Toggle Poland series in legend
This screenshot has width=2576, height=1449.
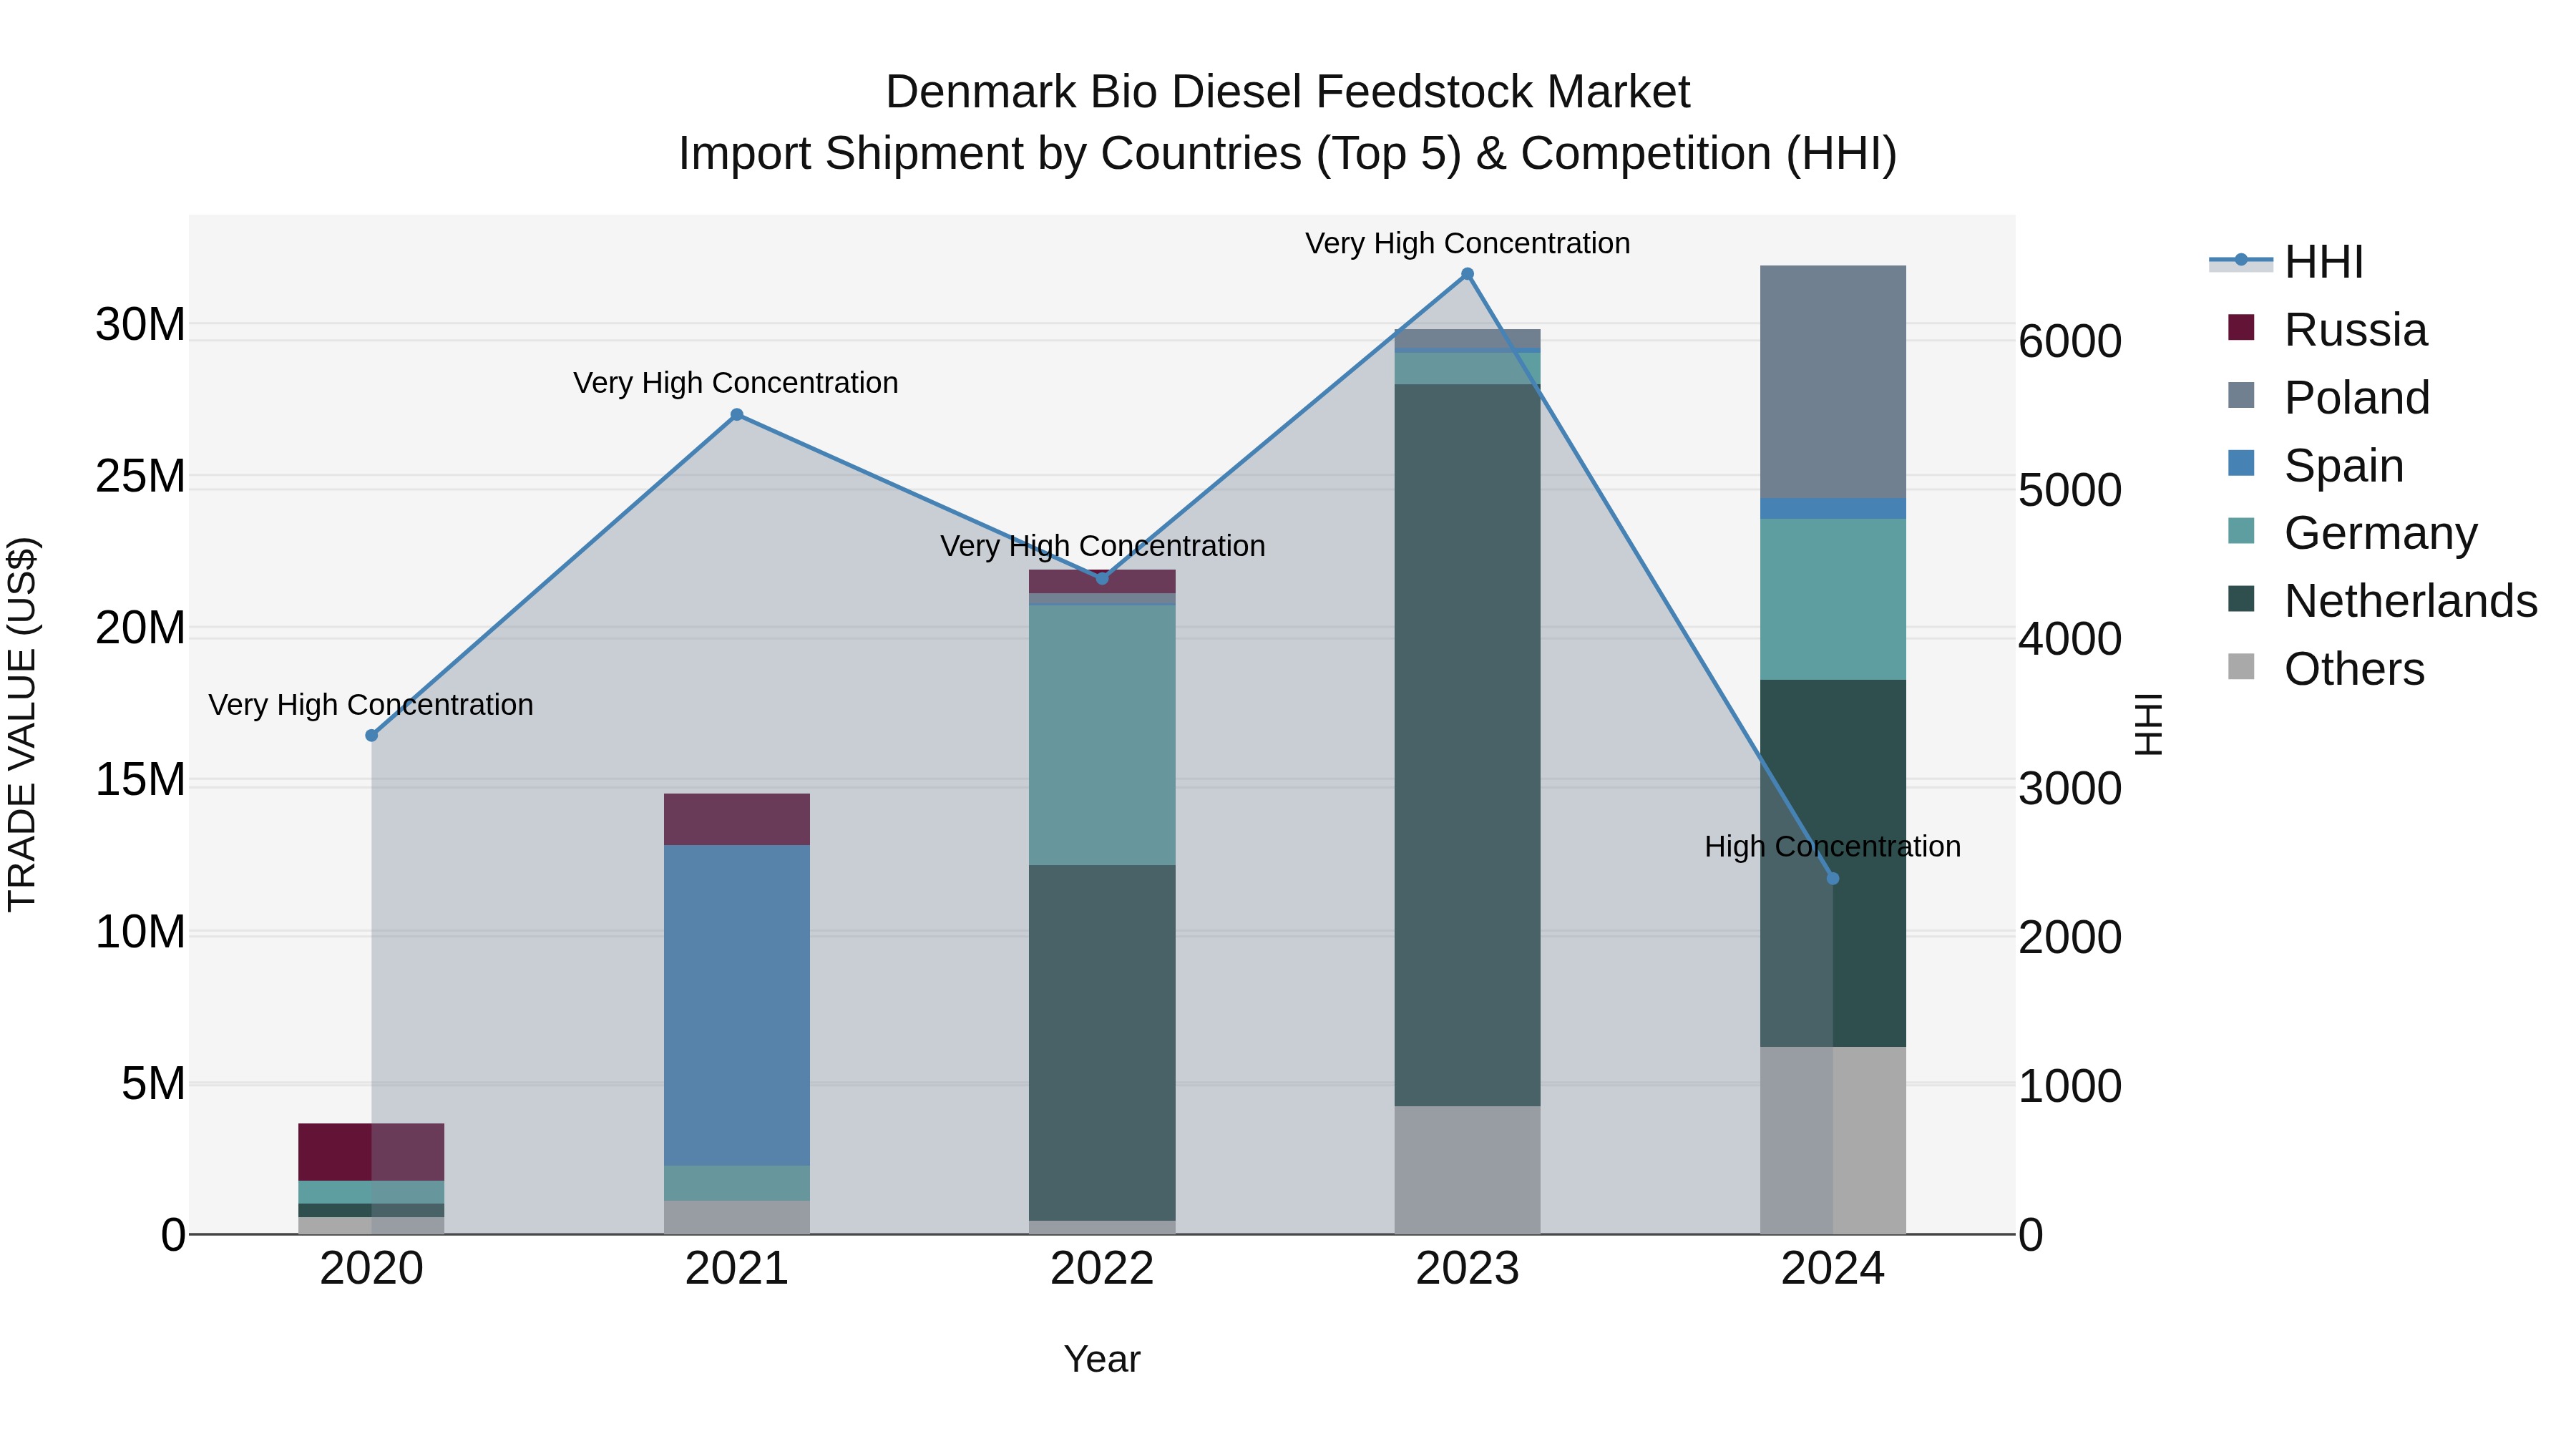[x=2328, y=398]
